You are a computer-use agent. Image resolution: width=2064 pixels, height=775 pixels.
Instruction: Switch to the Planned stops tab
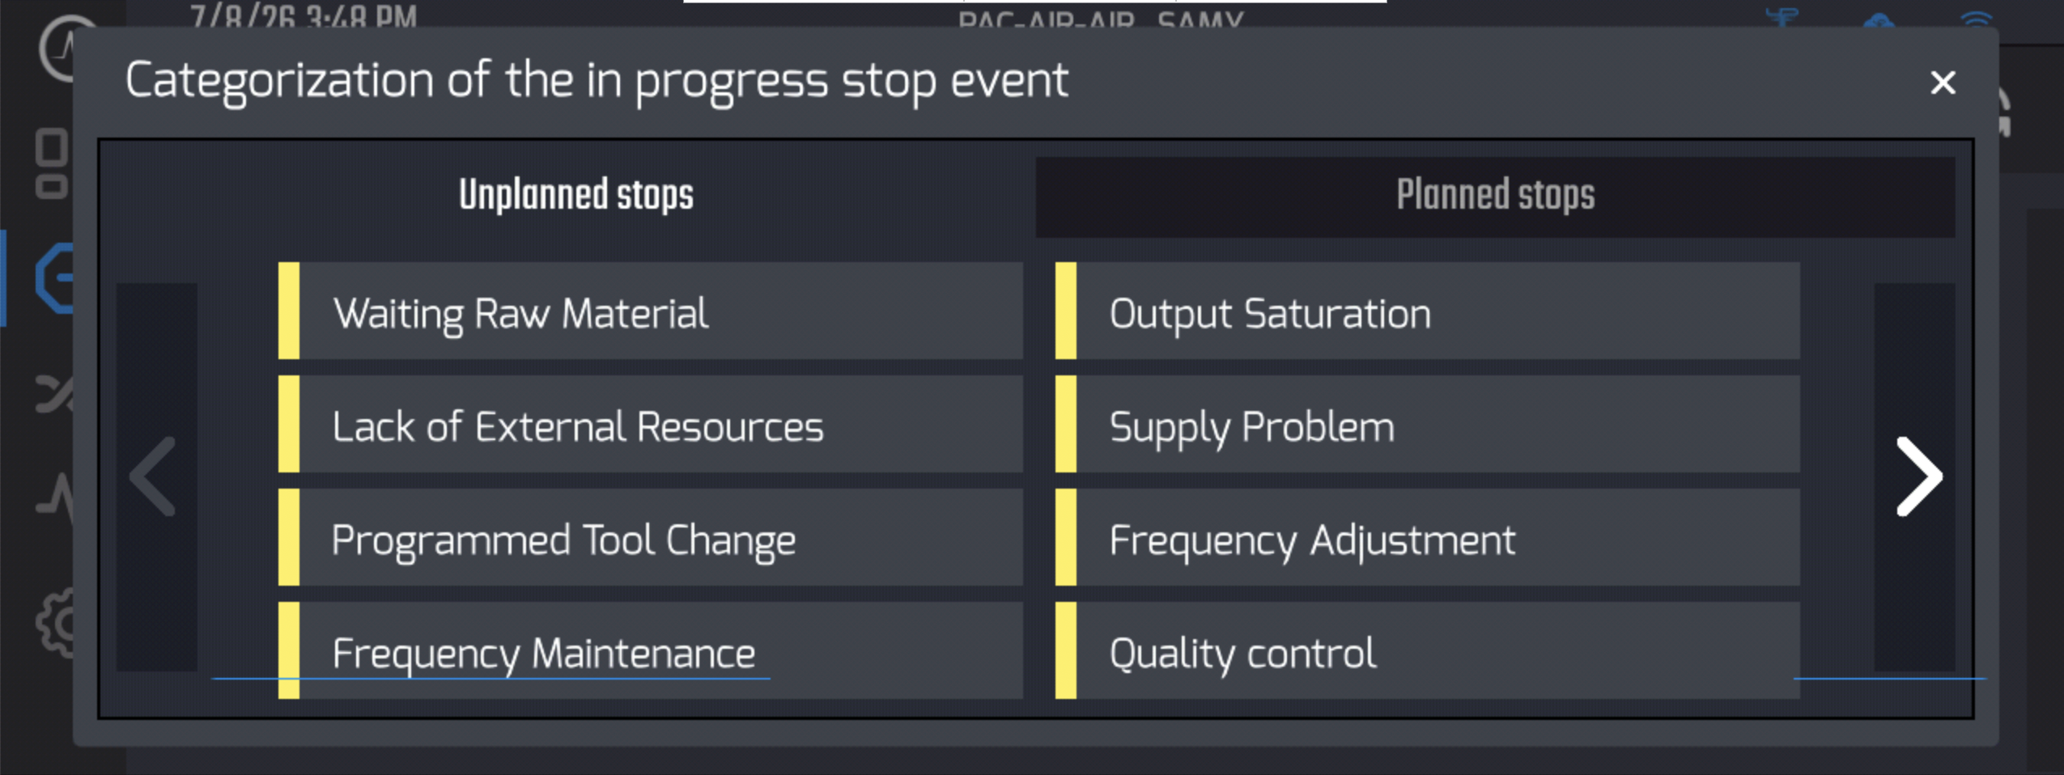tap(1495, 197)
